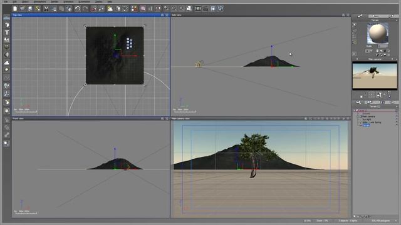Screen dimensions: 401x225
Task: Select the water plane tool in the left toolbar
Action: pyautogui.click(x=7, y=18)
